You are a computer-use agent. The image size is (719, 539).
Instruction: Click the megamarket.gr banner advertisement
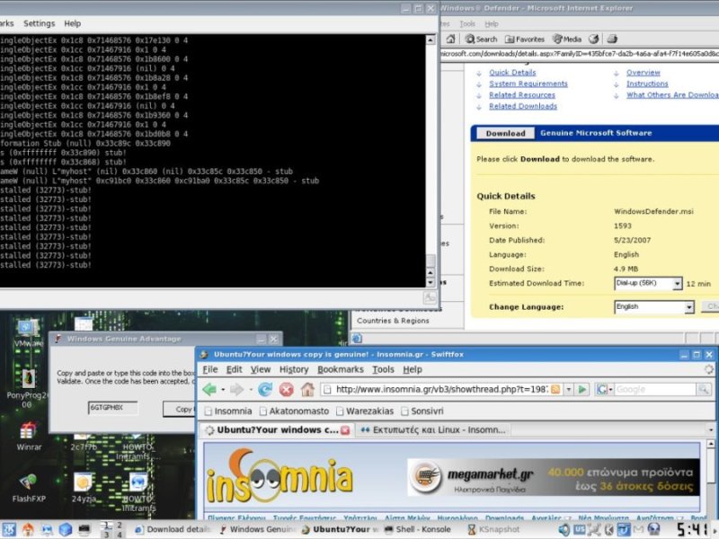(x=554, y=478)
